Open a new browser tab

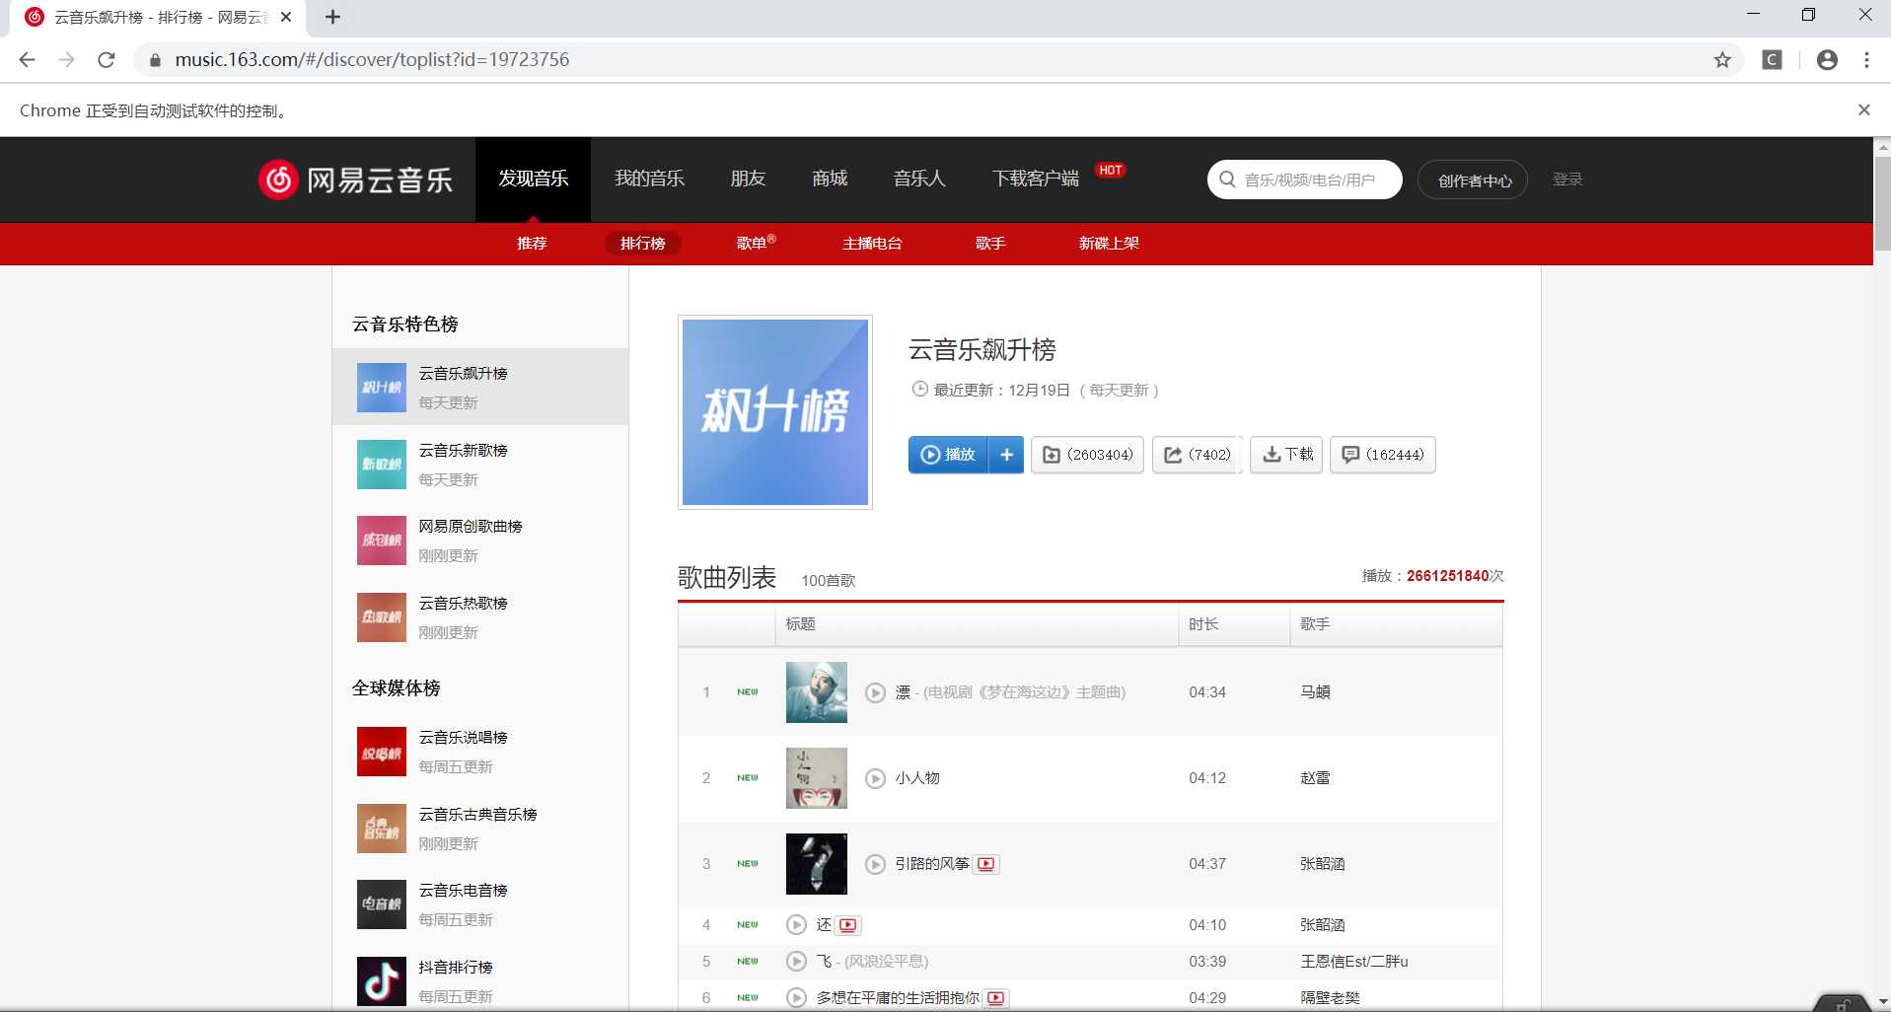tap(332, 17)
